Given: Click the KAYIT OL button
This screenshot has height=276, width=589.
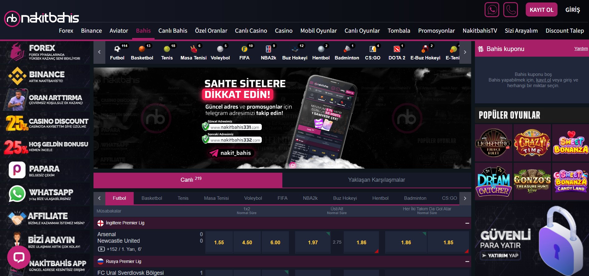Looking at the screenshot, I should click(542, 10).
